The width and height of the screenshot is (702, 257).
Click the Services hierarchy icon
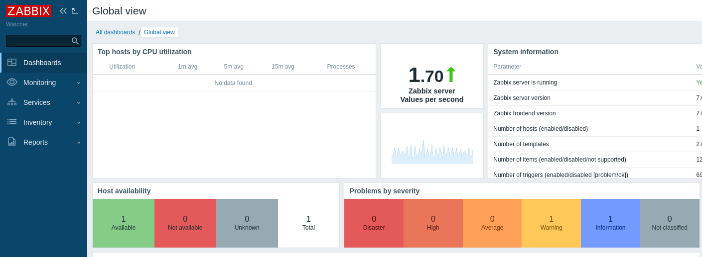[x=12, y=102]
